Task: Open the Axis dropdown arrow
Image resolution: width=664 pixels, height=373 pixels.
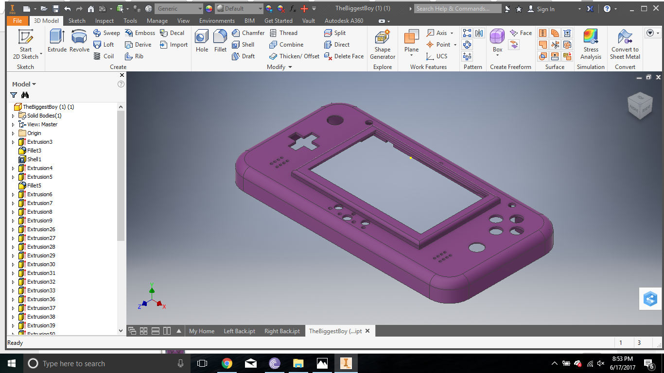Action: pyautogui.click(x=452, y=33)
